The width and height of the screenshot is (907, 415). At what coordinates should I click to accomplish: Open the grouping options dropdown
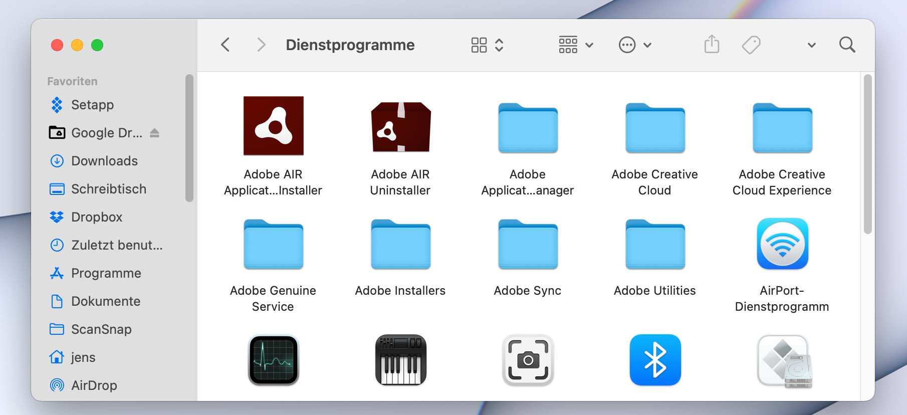coord(576,45)
